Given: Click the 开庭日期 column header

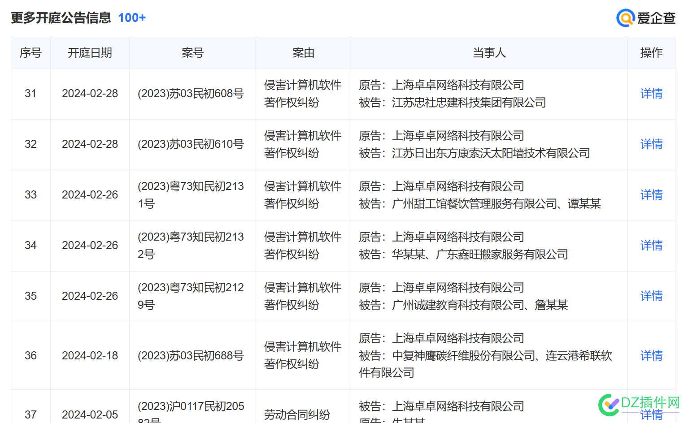Looking at the screenshot, I should click(90, 53).
